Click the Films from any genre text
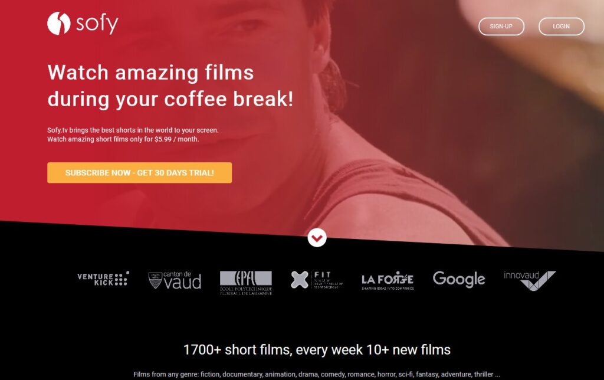This screenshot has width=604, height=380. [x=317, y=374]
